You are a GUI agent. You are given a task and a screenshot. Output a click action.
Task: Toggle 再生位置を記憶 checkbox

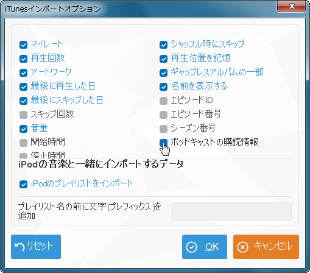point(163,59)
